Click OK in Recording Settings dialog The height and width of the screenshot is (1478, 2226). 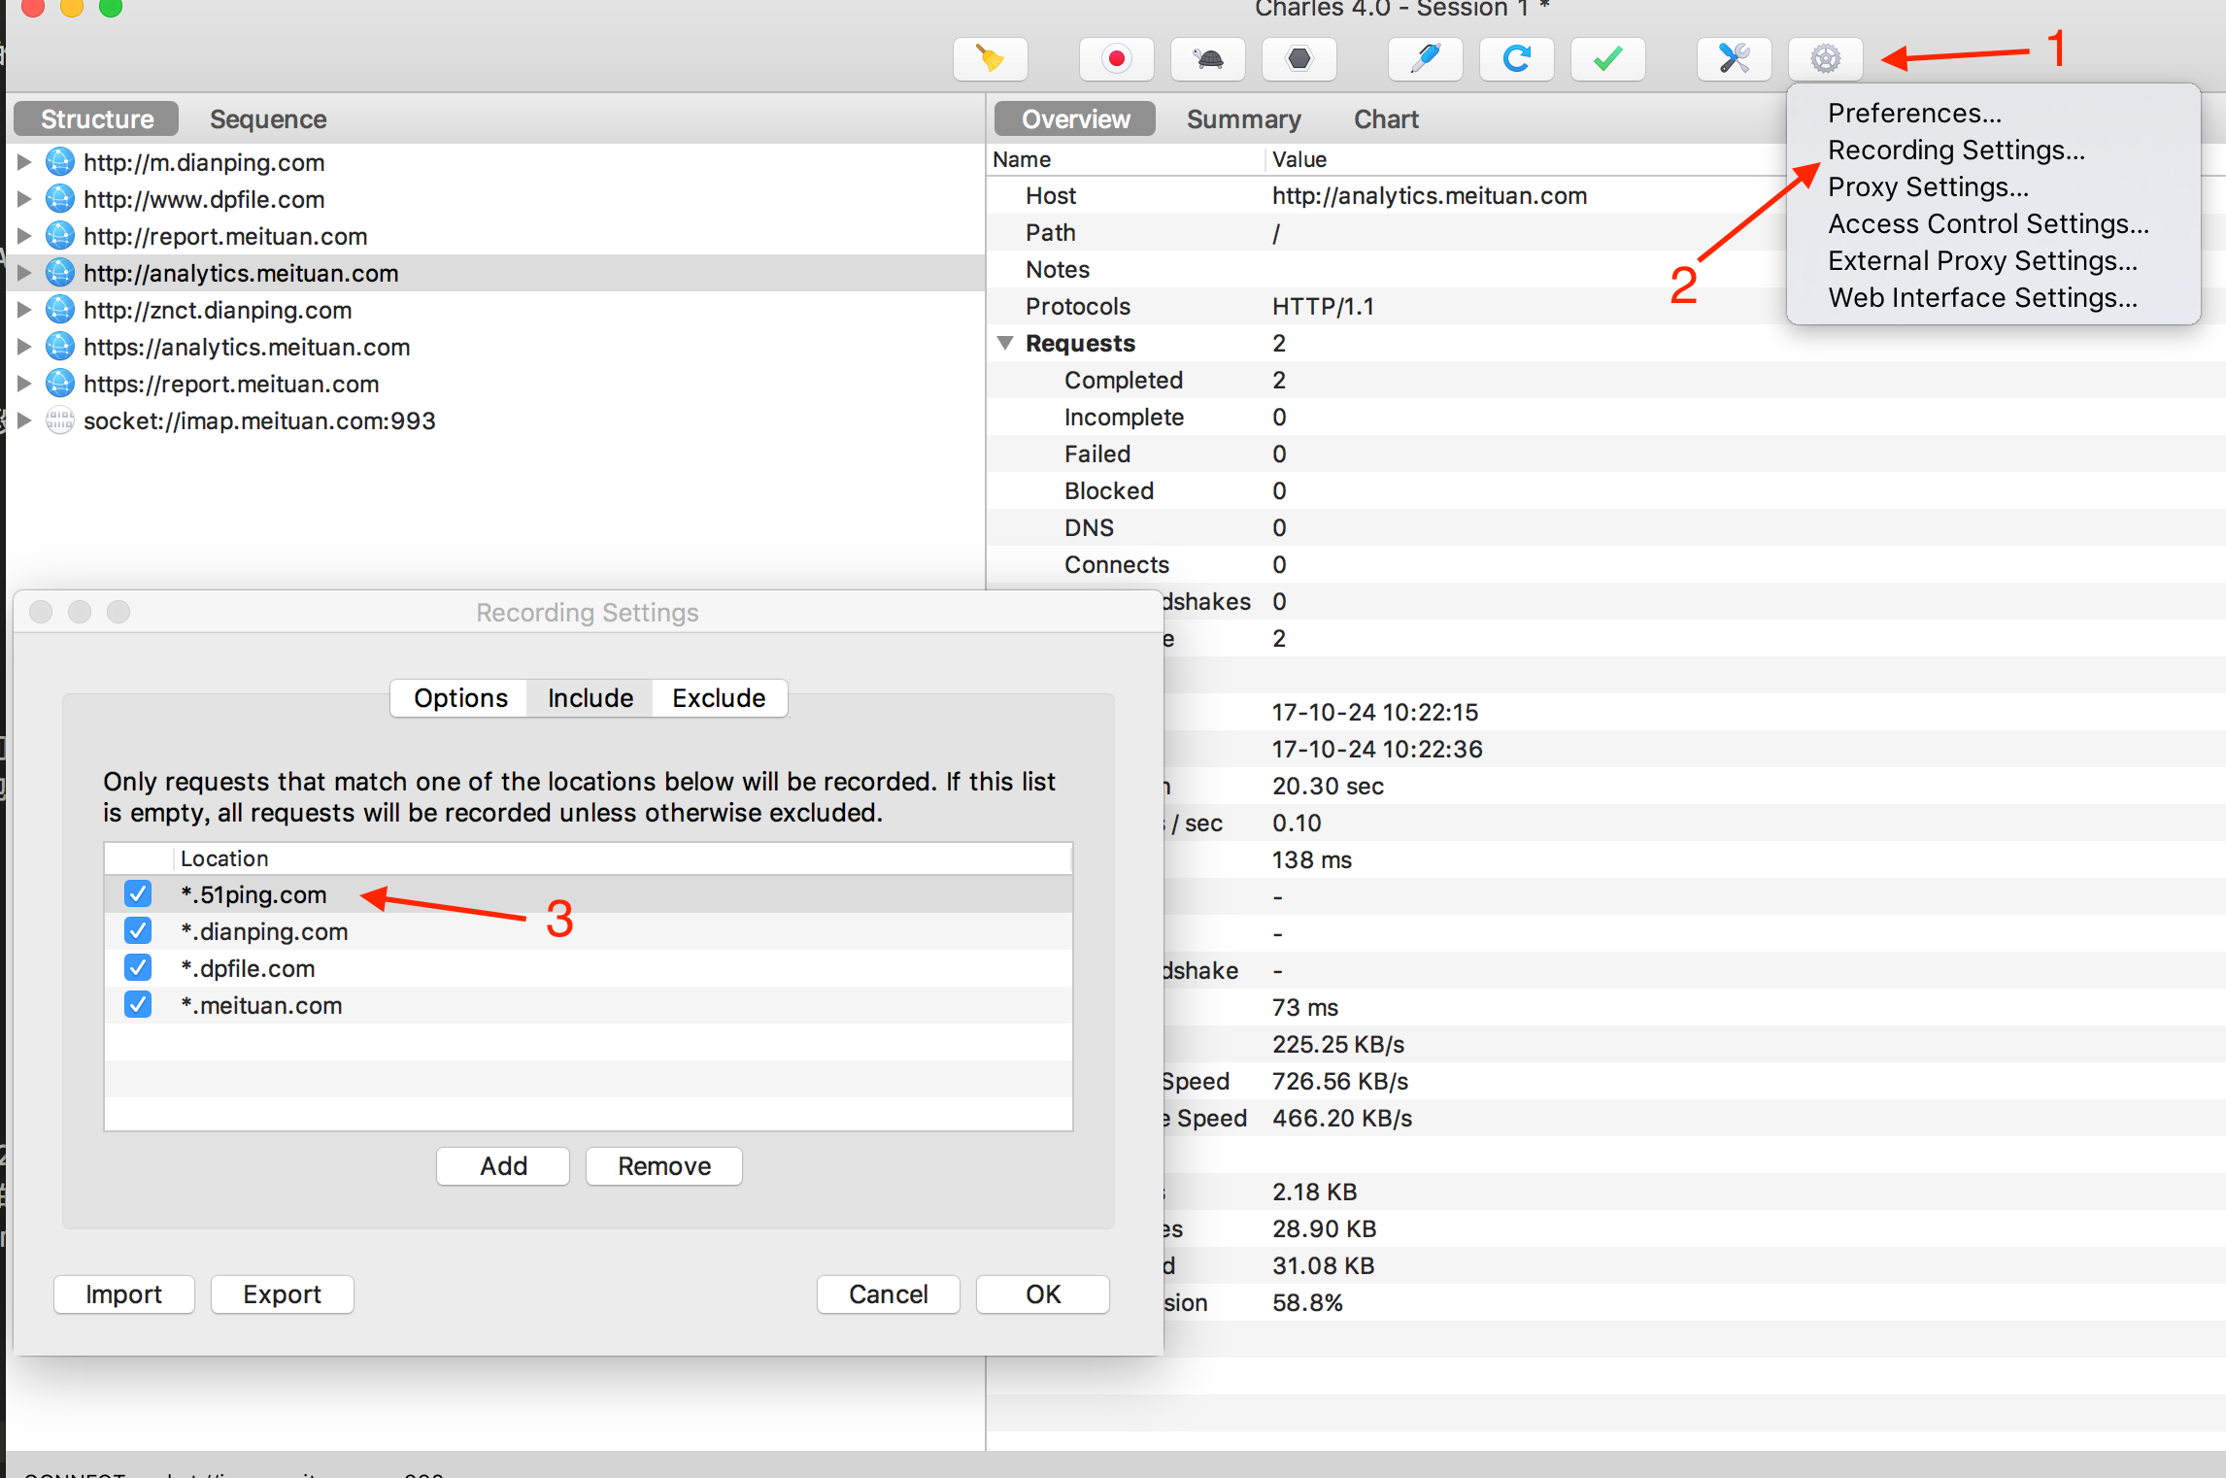pyautogui.click(x=1042, y=1293)
